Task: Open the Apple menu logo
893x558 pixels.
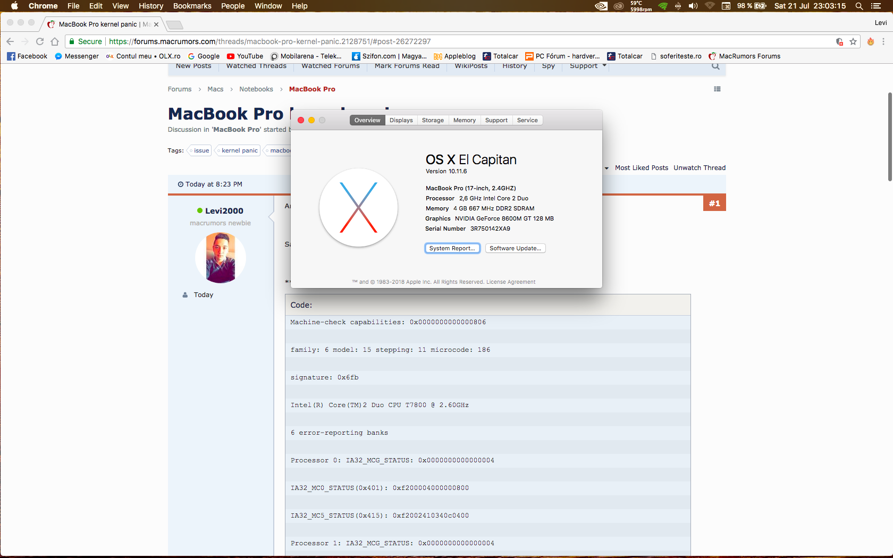Action: (14, 6)
